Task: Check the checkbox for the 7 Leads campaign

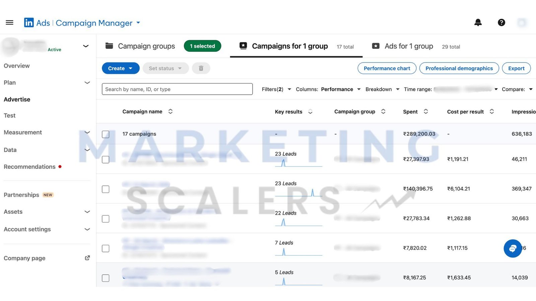Action: 106,248
